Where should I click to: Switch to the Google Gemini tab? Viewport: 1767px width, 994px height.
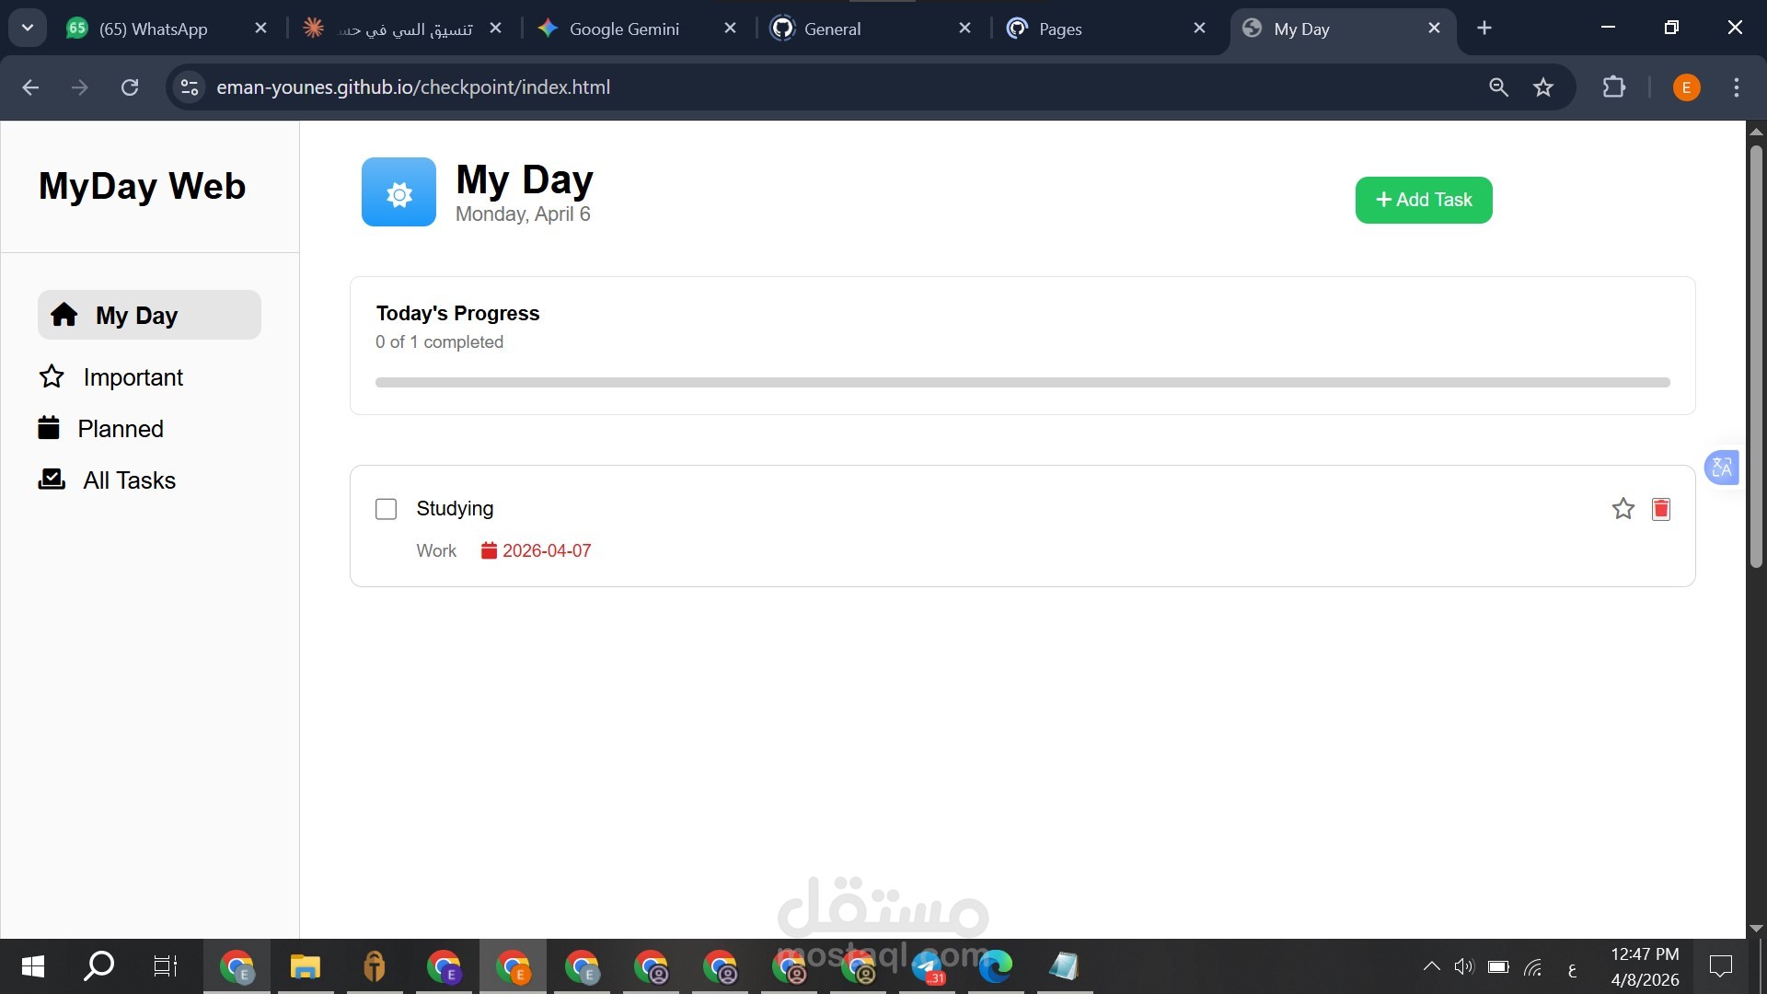[x=624, y=29]
